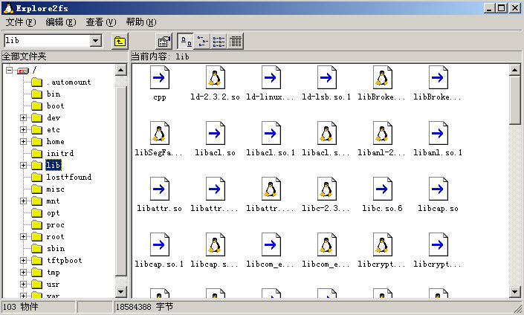Select the libc-2.3... file icon
The width and height of the screenshot is (524, 315).
tap(326, 189)
